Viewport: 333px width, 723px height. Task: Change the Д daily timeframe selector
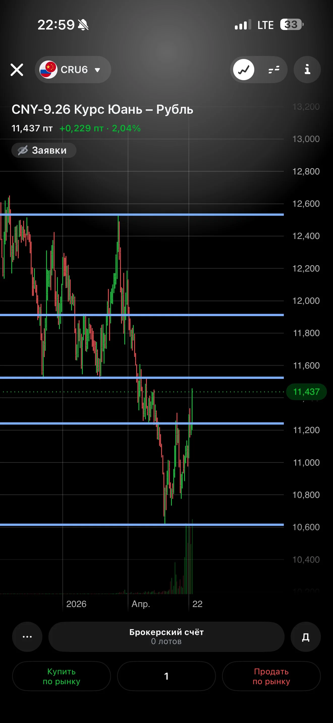point(306,637)
